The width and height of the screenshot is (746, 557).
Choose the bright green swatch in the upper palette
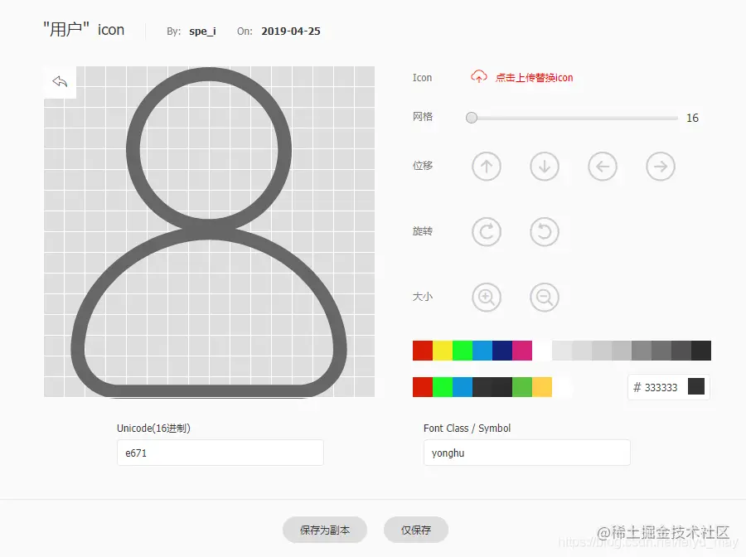(x=463, y=351)
